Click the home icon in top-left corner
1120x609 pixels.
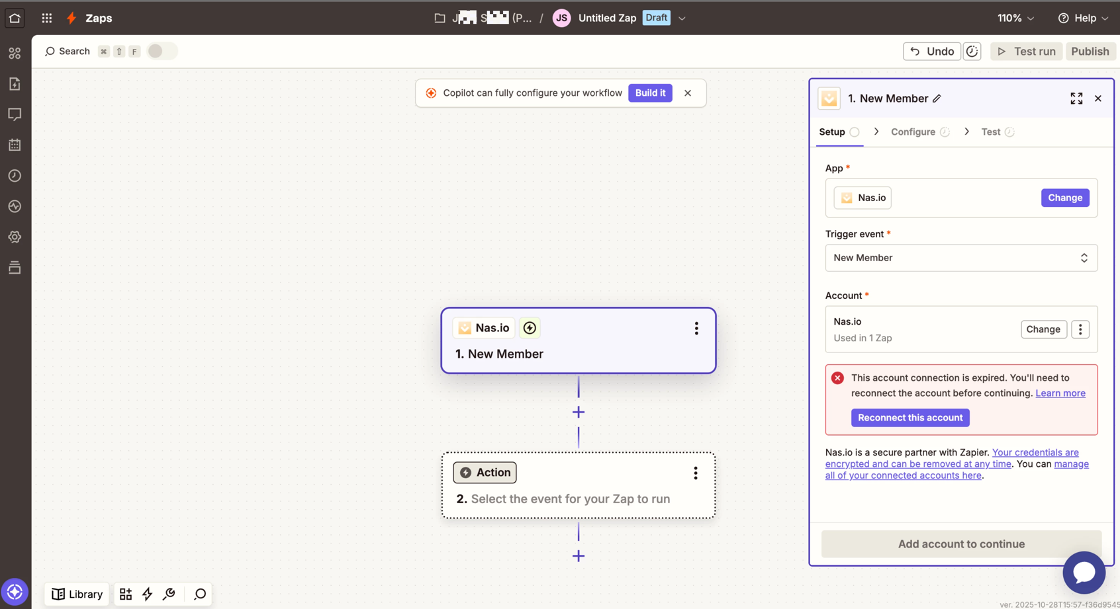15,18
